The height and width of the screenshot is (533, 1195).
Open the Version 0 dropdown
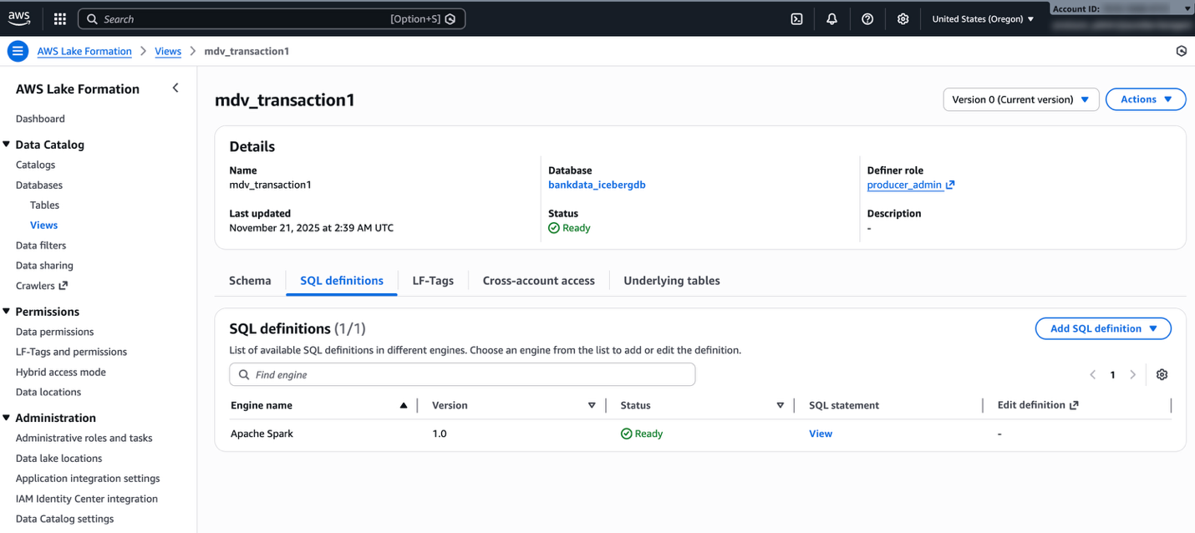pyautogui.click(x=1020, y=99)
